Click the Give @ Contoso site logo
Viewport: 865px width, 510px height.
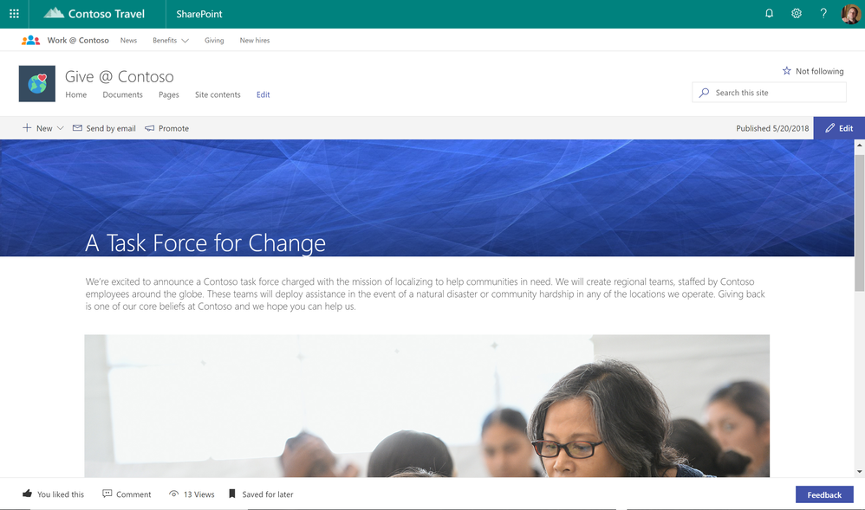pyautogui.click(x=37, y=84)
